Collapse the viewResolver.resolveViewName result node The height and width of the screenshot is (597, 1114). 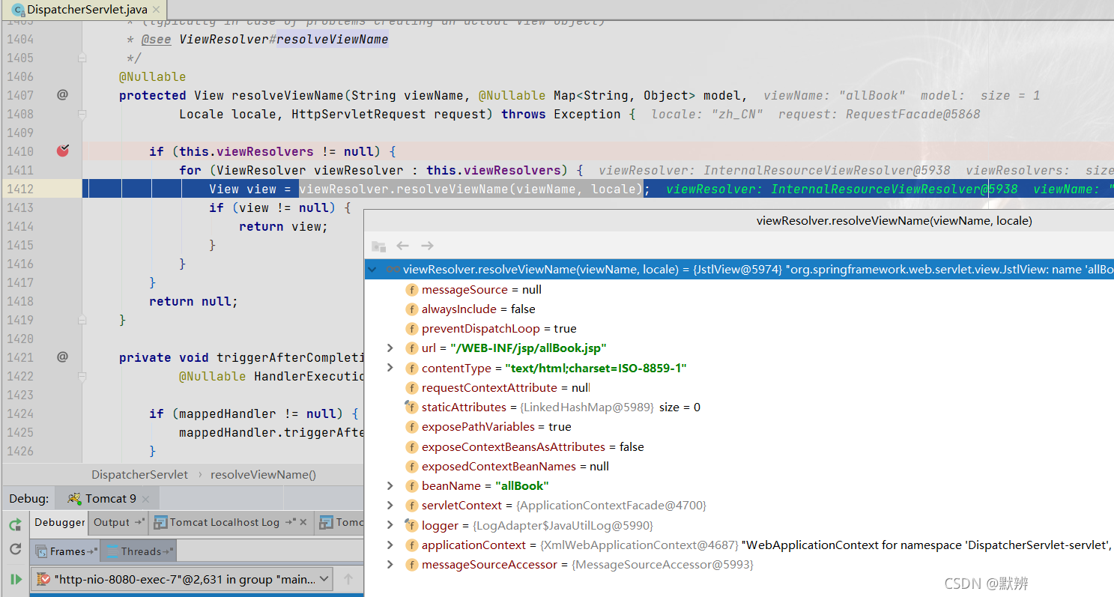point(373,269)
